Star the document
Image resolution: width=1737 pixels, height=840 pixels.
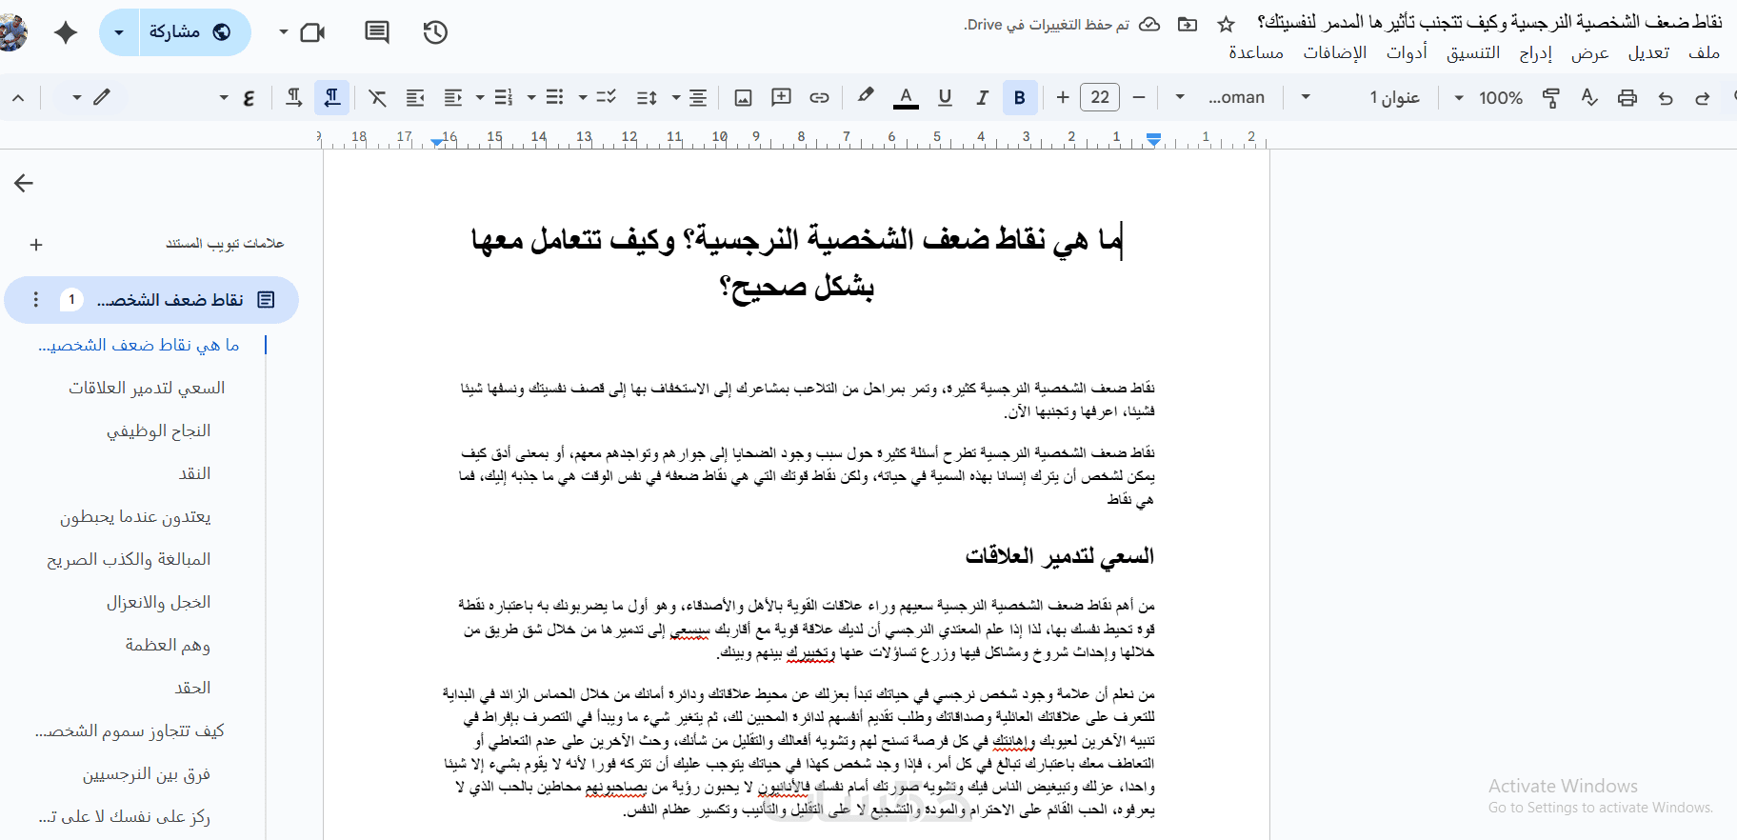(1227, 24)
